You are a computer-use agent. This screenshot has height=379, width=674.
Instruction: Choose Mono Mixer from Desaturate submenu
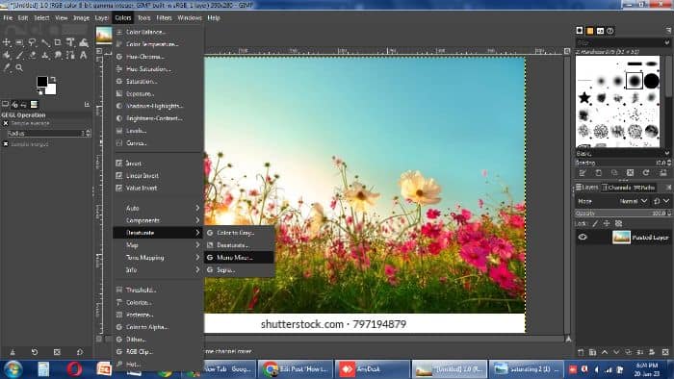tap(239, 258)
